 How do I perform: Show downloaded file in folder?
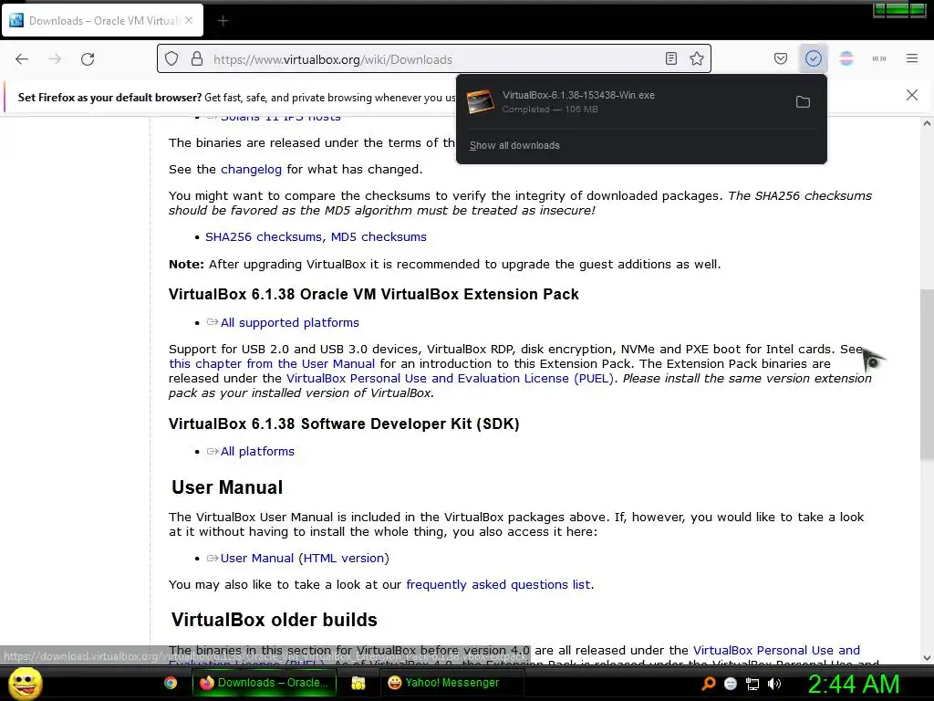(x=803, y=102)
